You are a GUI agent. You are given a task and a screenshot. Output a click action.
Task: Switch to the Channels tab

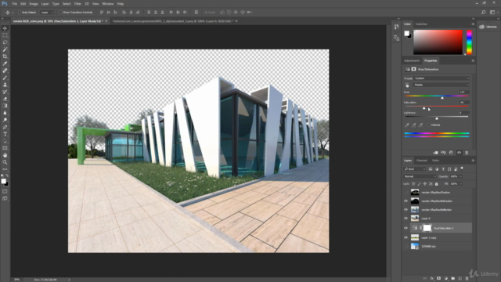coord(422,161)
